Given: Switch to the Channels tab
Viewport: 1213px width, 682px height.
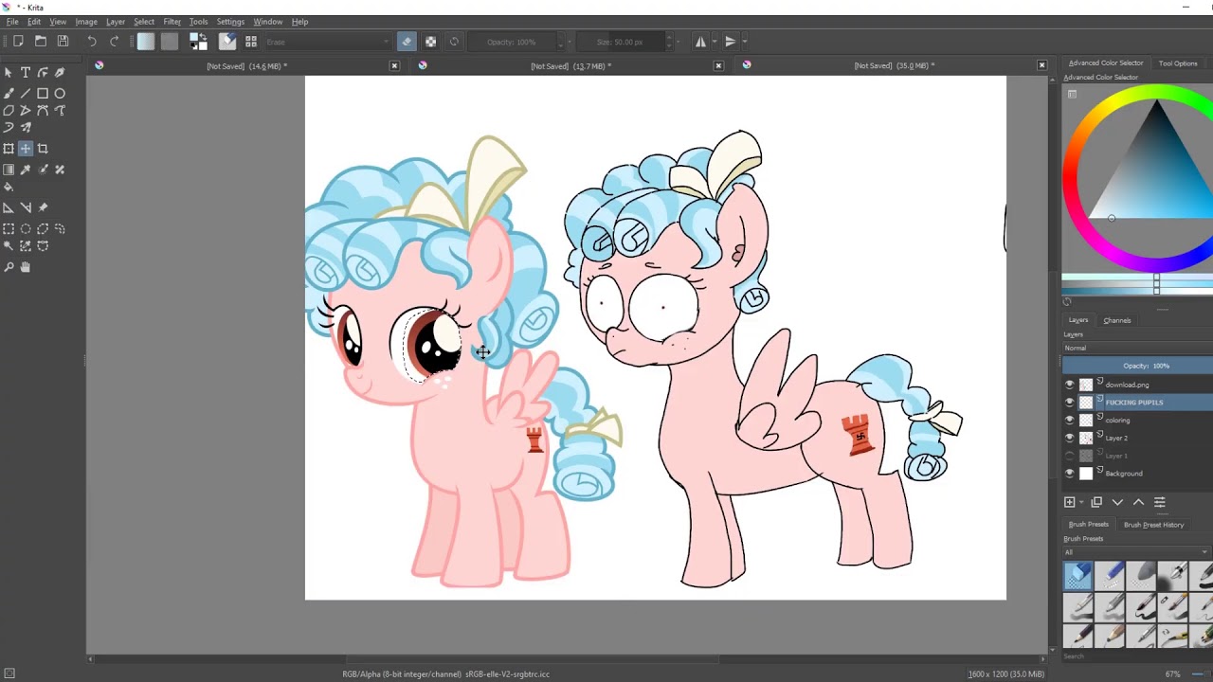Looking at the screenshot, I should 1116,320.
